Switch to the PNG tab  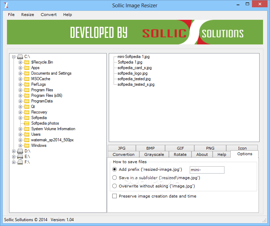(210, 148)
